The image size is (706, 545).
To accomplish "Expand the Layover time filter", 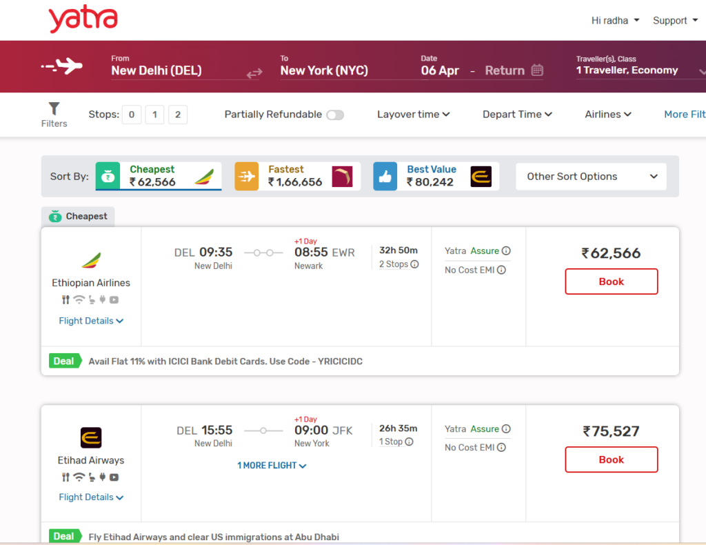I will 414,115.
